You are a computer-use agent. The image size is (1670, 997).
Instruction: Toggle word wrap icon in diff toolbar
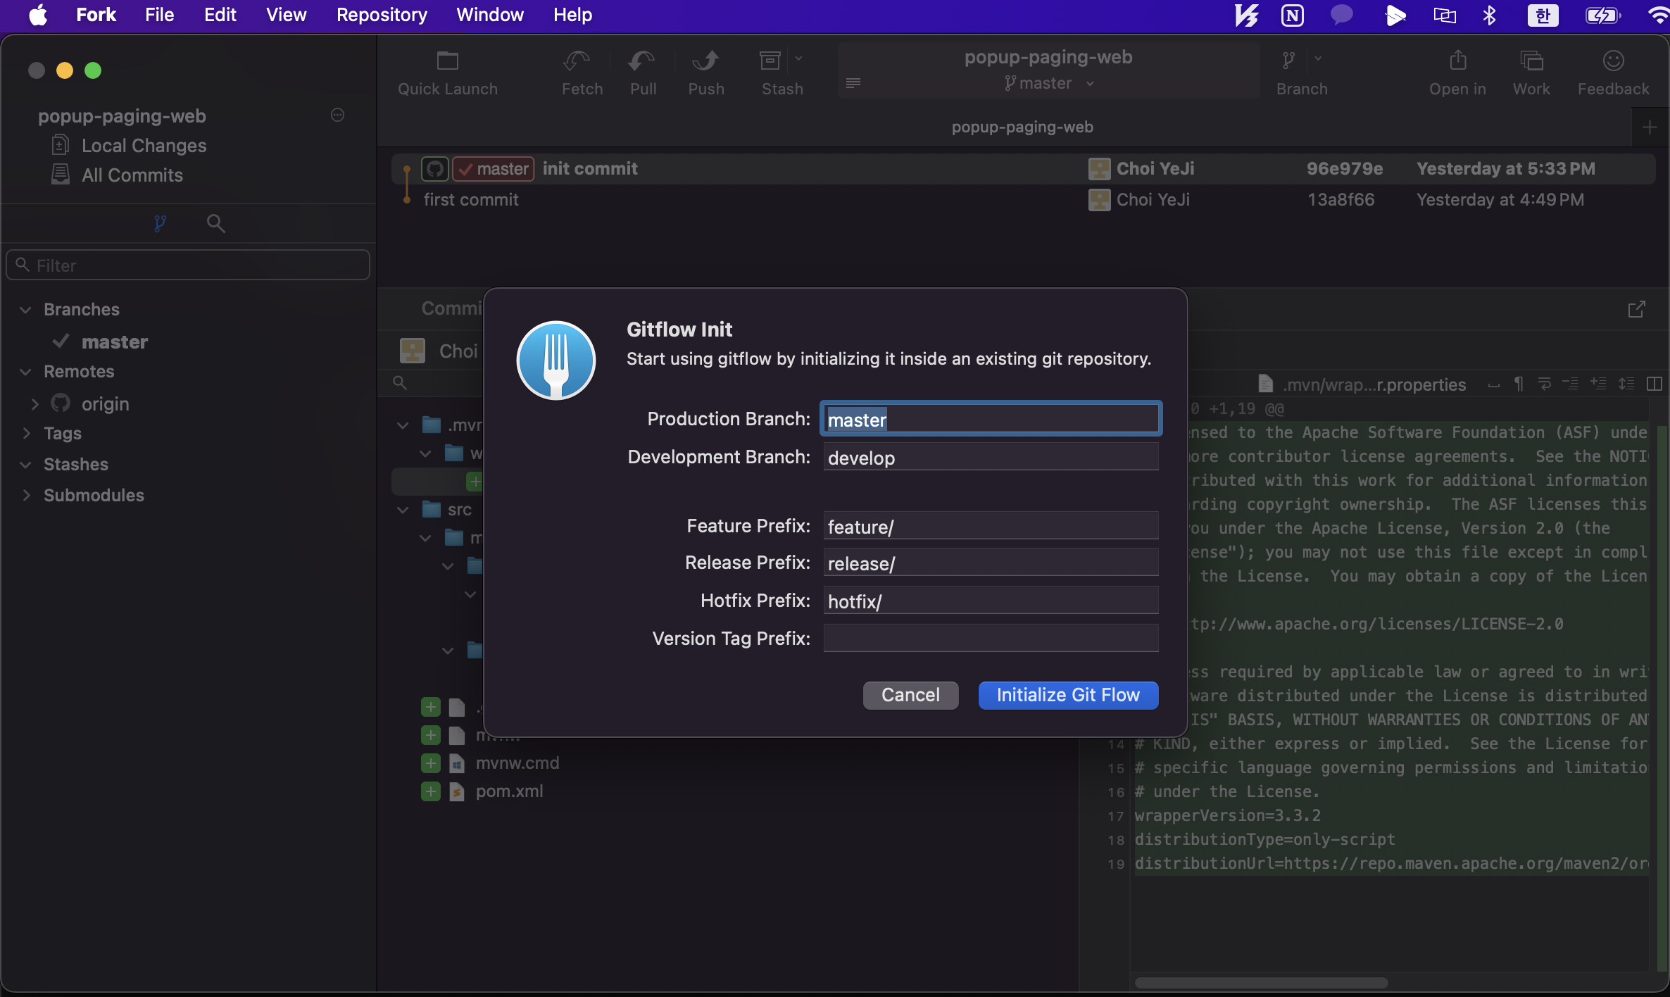1545,384
